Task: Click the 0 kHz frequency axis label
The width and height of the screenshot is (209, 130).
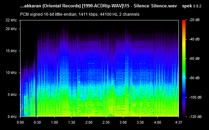Action: [12, 117]
